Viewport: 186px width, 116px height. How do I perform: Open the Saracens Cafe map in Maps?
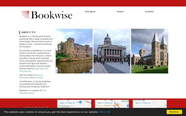pos(105,103)
